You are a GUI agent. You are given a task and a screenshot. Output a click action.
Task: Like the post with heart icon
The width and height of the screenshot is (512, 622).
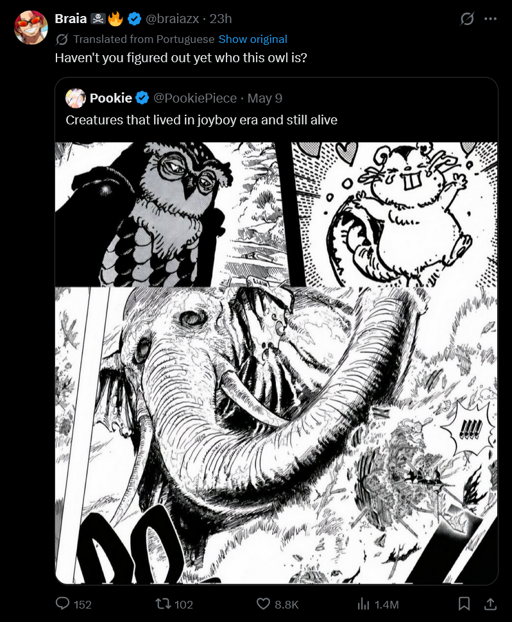point(263,604)
